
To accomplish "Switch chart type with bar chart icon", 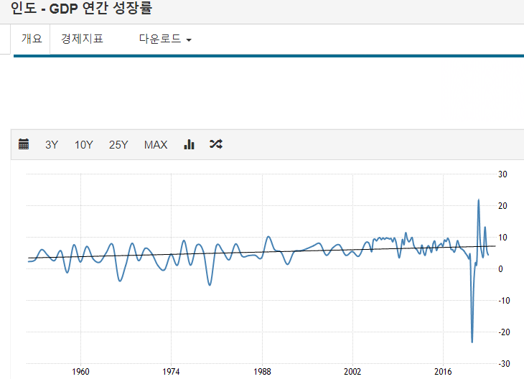I will pyautogui.click(x=190, y=144).
